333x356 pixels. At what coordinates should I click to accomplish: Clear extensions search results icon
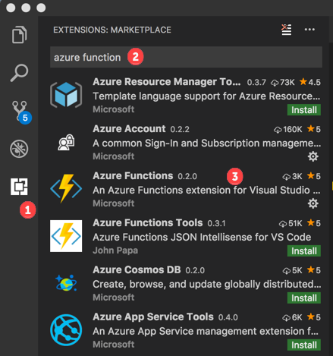point(287,30)
